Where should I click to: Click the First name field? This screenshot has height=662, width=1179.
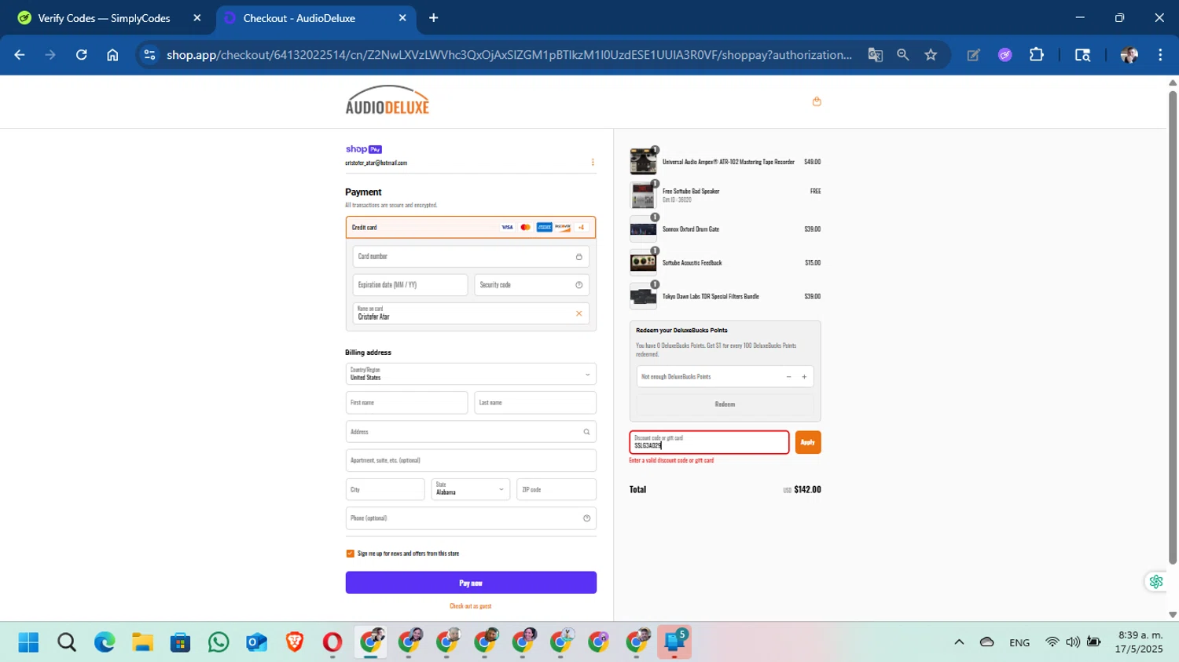406,403
